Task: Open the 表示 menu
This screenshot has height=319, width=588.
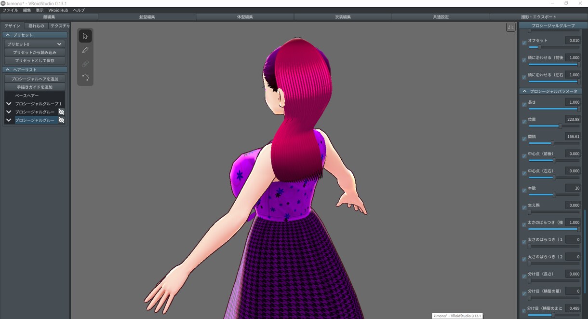Action: tap(40, 10)
